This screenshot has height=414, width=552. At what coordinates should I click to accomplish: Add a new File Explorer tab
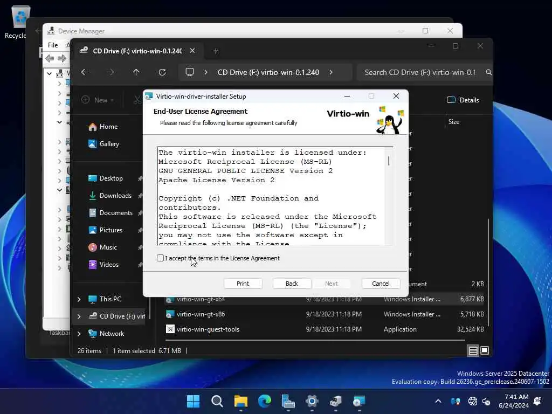point(216,51)
